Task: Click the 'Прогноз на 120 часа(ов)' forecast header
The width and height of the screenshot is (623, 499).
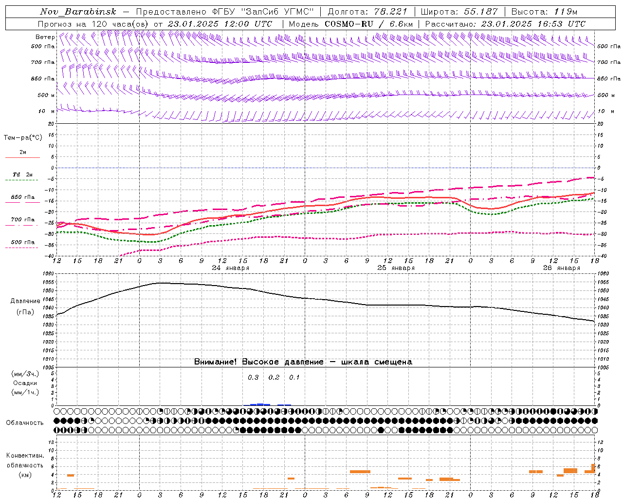Action: pyautogui.click(x=93, y=24)
